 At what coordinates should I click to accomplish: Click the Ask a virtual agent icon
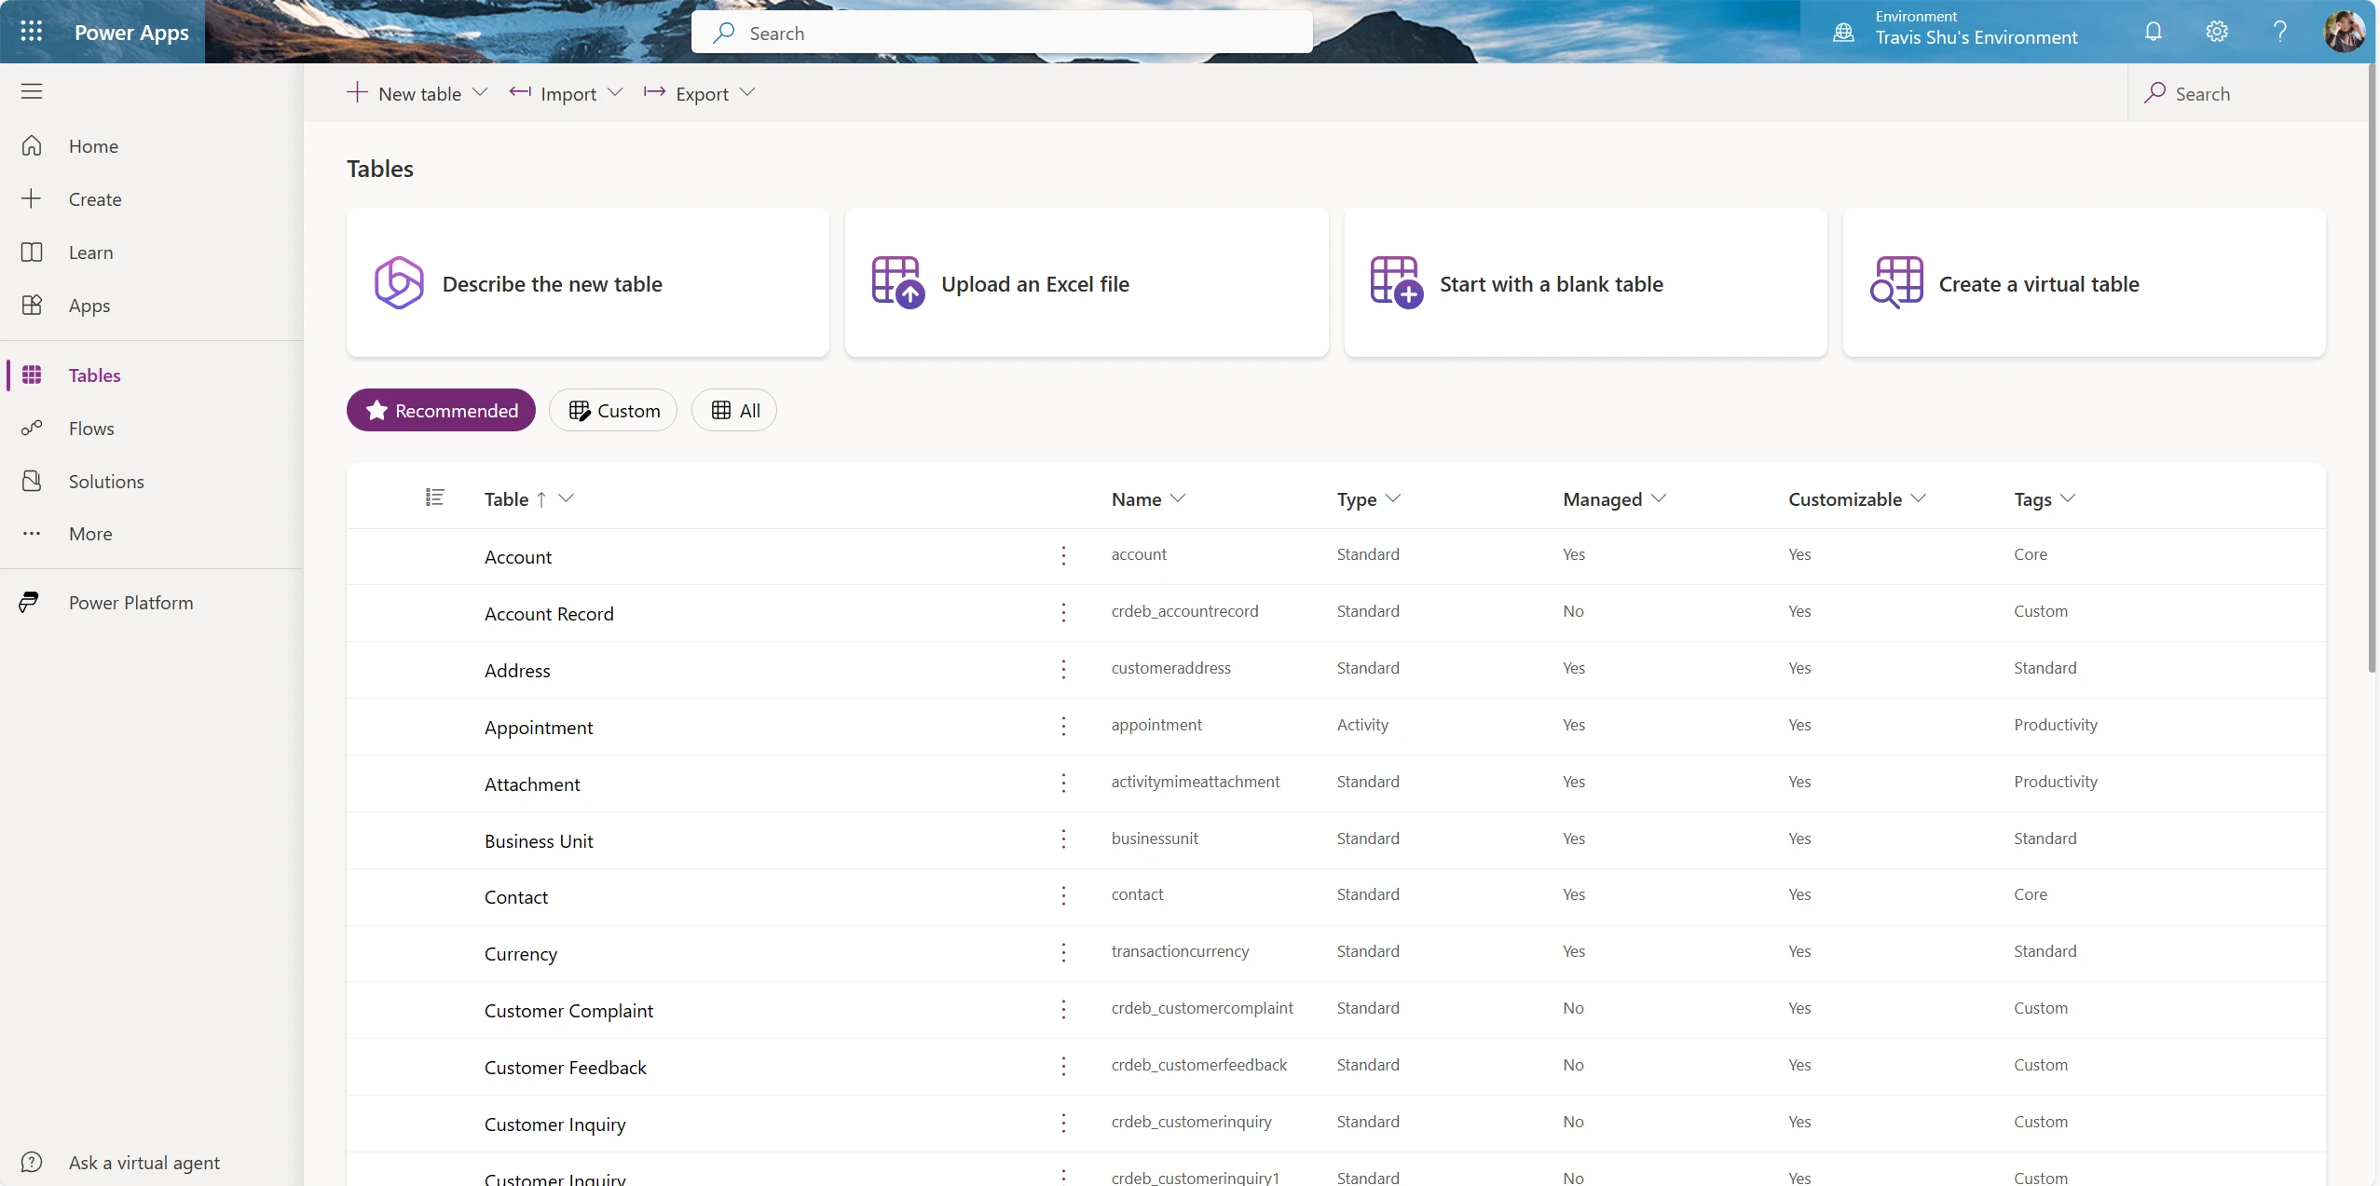31,1161
